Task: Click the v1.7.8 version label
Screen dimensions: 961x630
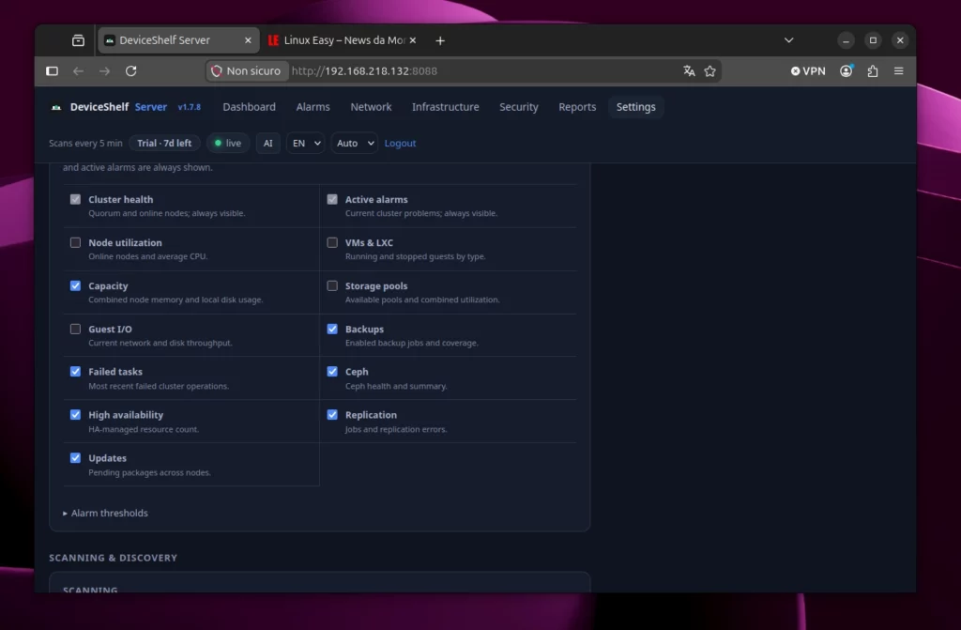Action: tap(190, 107)
